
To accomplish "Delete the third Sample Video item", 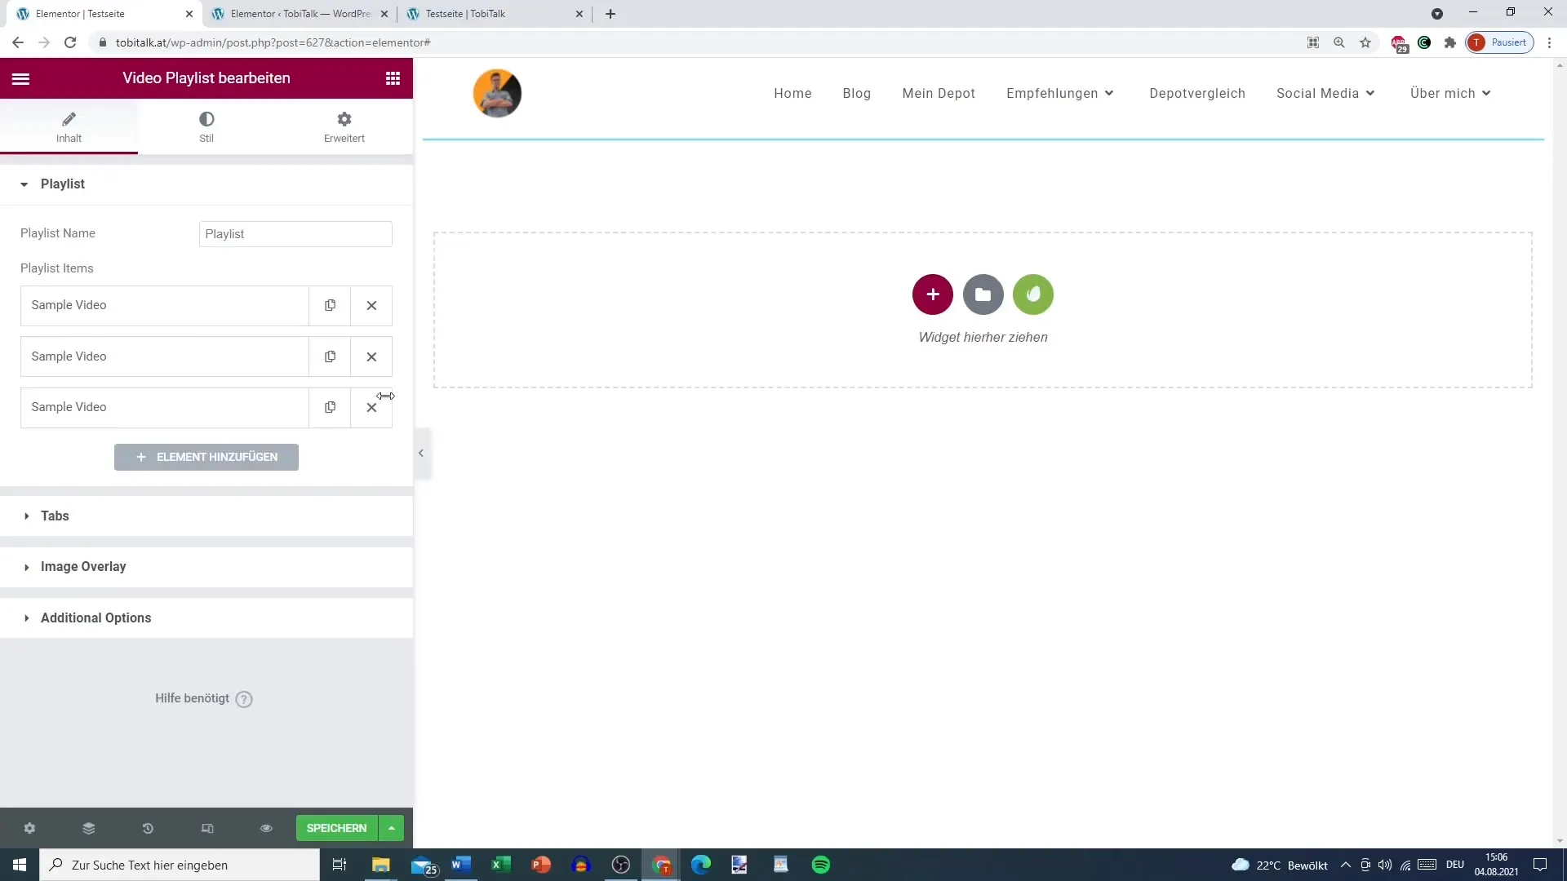I will tap(371, 406).
